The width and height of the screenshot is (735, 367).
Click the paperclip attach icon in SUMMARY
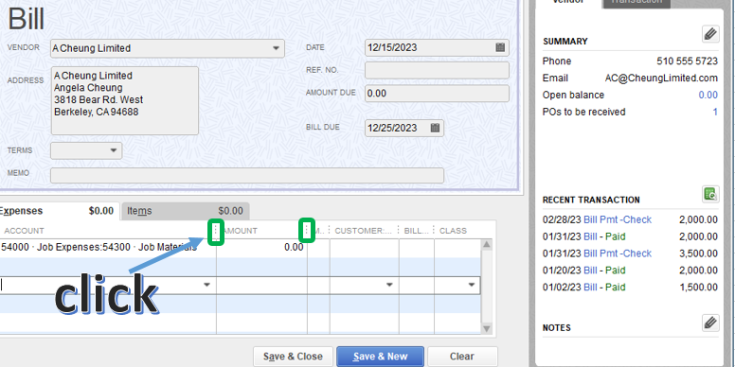pyautogui.click(x=710, y=34)
